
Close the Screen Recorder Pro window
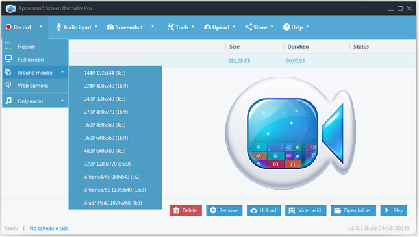point(409,8)
